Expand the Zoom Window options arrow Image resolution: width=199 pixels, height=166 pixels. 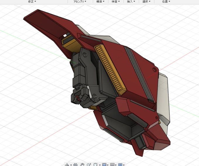pos(100,165)
